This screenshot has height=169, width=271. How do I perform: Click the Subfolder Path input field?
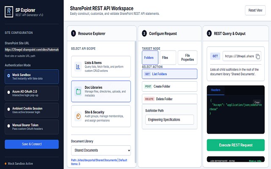(169, 120)
